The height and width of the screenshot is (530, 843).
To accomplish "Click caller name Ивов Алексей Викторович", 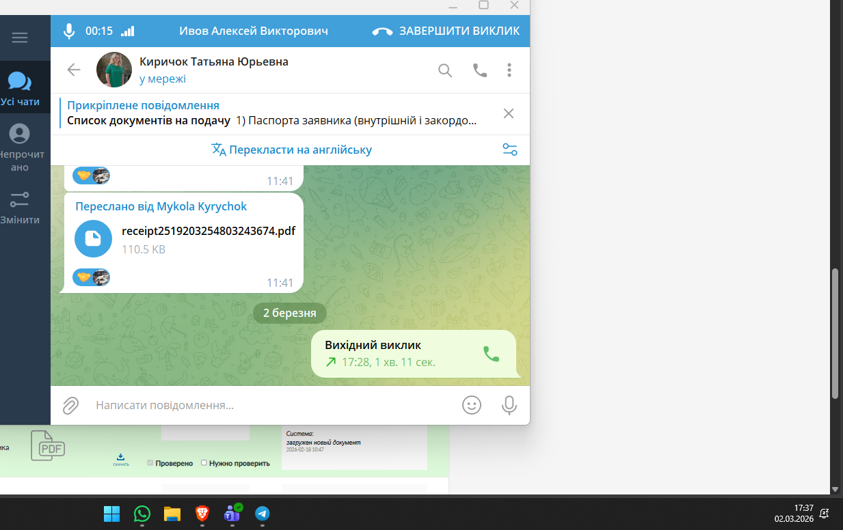I will [254, 31].
